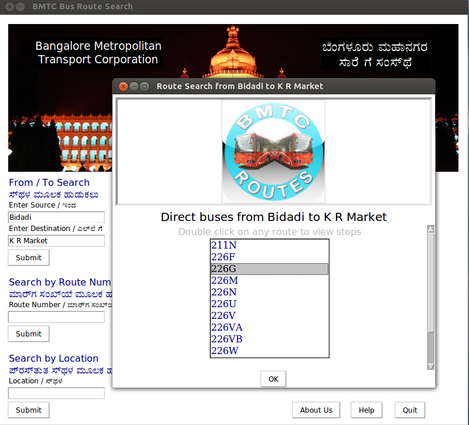
Task: Click the Submit button under Search by Route Number
Action: pos(28,334)
